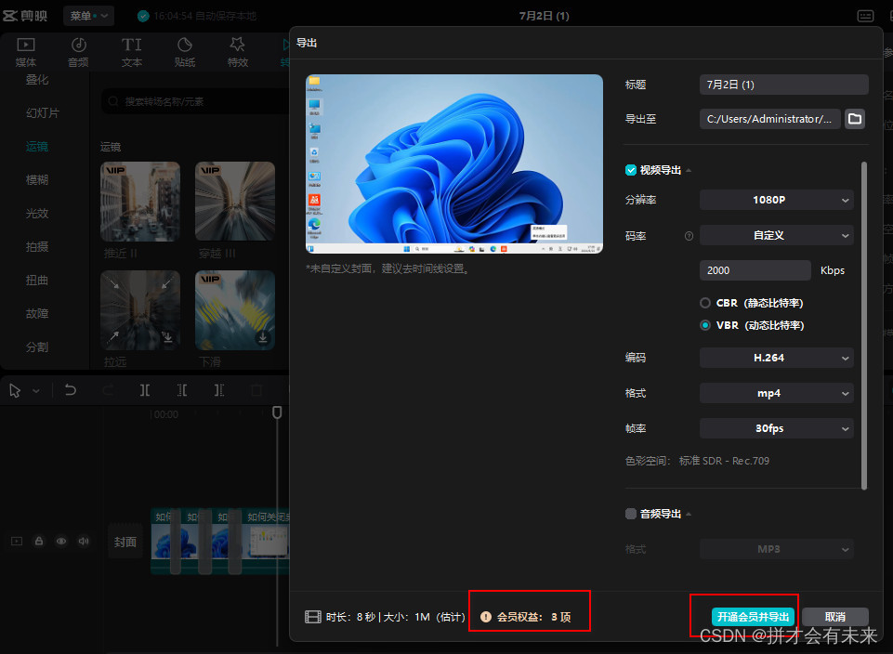Image resolution: width=893 pixels, height=654 pixels.
Task: Select the arrow pointer tool in timeline
Action: pos(16,390)
